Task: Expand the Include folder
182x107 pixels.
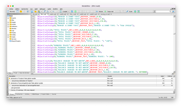Action: 8,24
